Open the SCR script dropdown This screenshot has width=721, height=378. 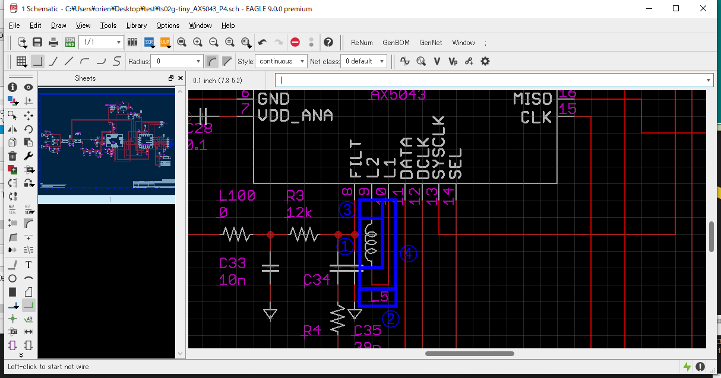[149, 43]
